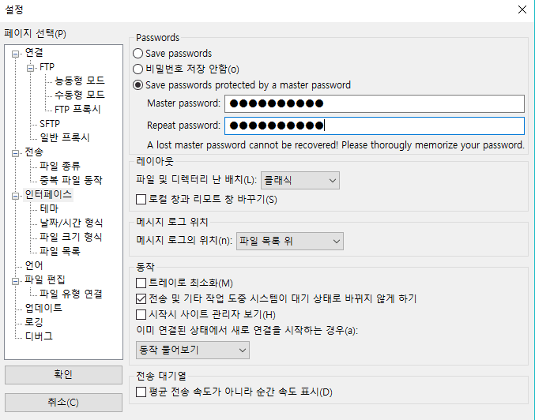
Task: Select the SFTP tree item
Action: point(50,123)
